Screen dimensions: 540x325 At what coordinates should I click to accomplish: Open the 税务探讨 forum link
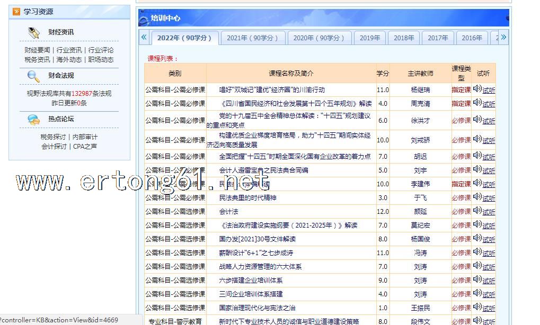click(x=53, y=137)
